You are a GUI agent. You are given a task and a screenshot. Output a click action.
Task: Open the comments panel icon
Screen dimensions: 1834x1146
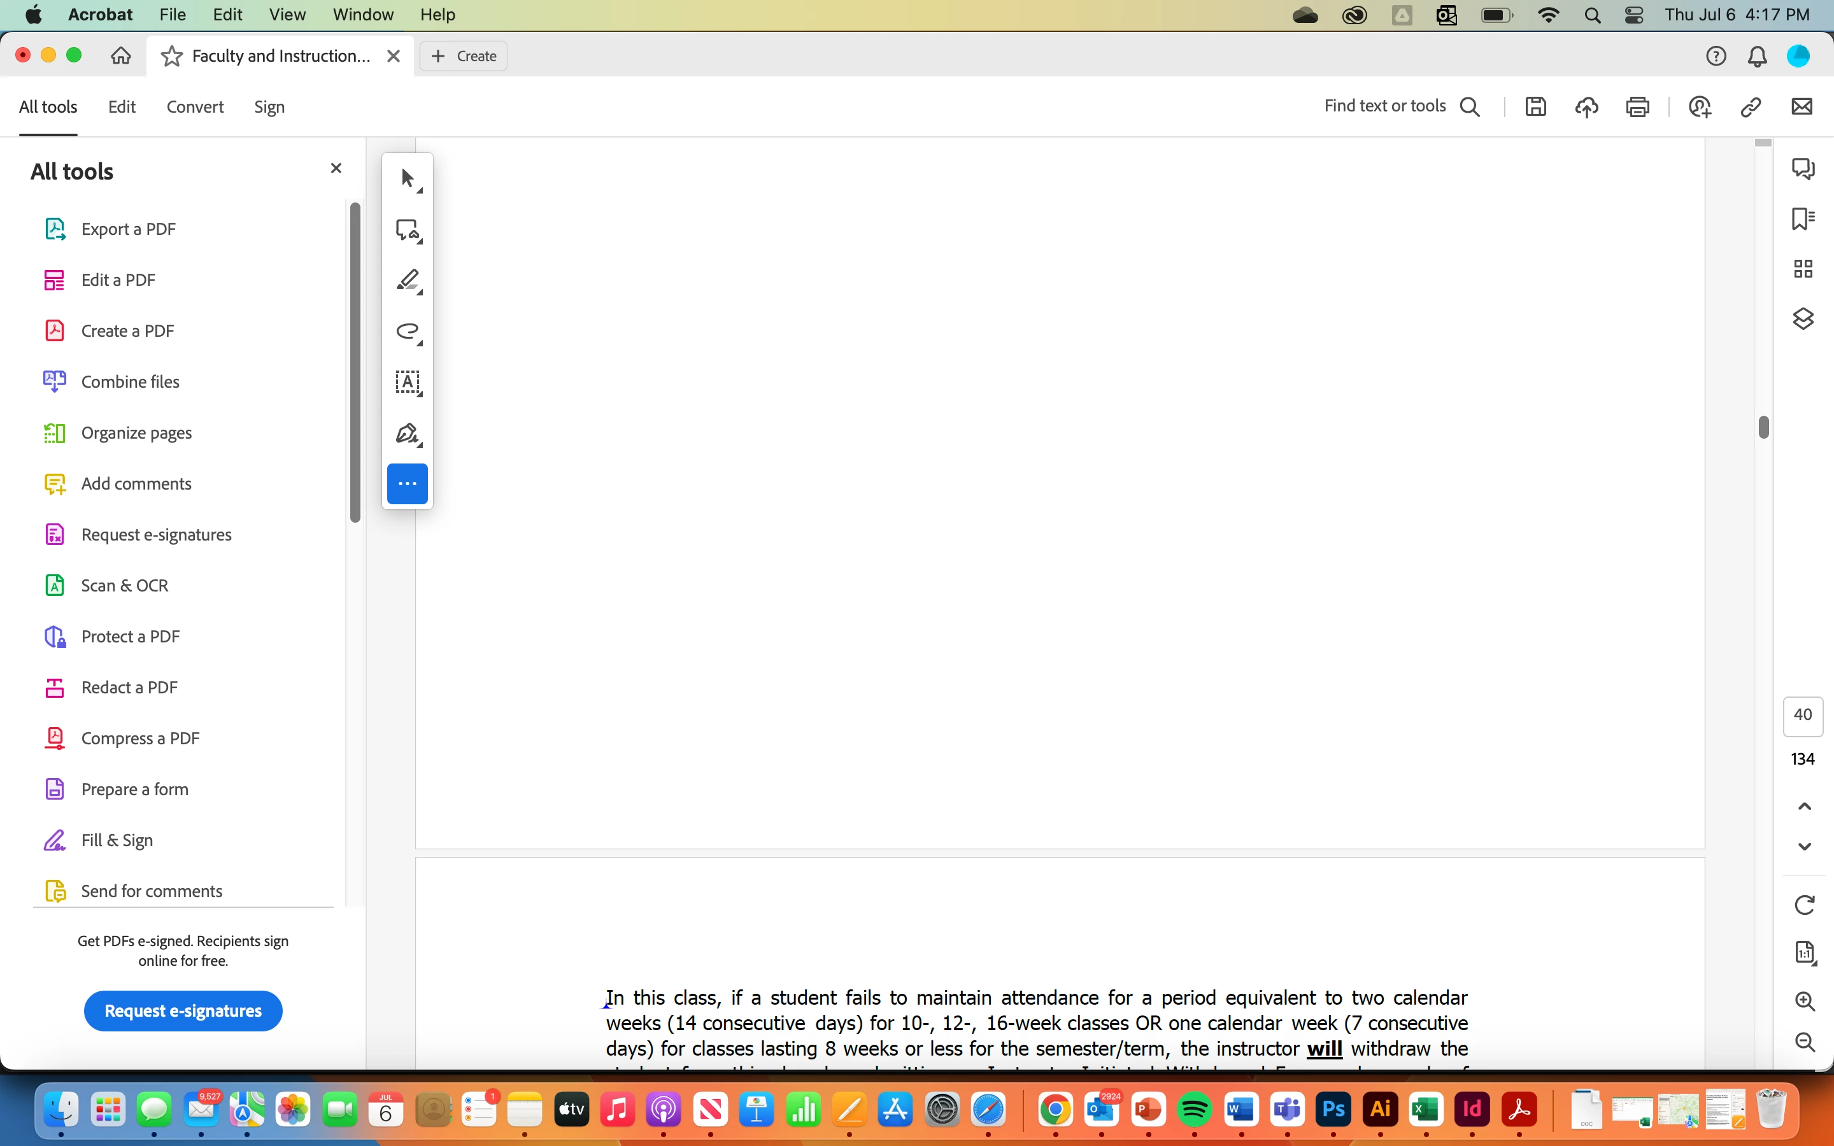pyautogui.click(x=1803, y=168)
